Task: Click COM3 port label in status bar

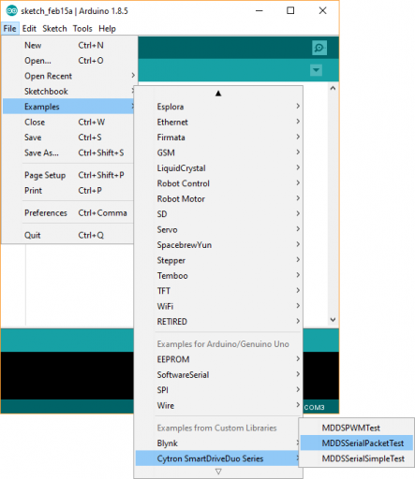Action: [314, 407]
